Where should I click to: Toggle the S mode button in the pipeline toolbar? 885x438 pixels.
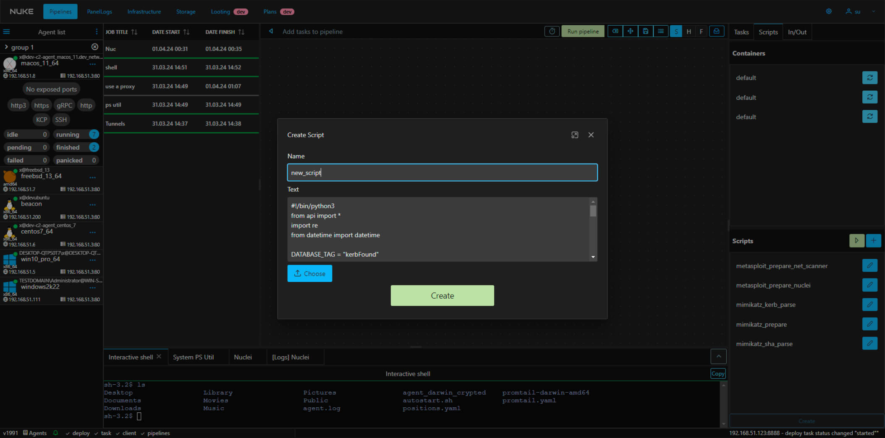(676, 31)
